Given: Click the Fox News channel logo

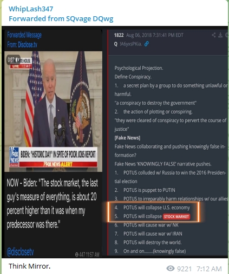Looking at the screenshot, I should coord(14,157).
